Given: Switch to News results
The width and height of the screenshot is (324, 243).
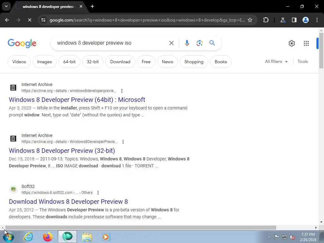Looking at the screenshot, I should coord(167,62).
